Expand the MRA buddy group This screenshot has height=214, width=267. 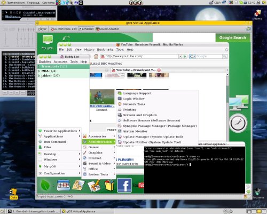39,71
